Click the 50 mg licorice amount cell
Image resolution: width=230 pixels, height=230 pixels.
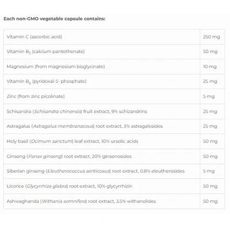(212, 186)
